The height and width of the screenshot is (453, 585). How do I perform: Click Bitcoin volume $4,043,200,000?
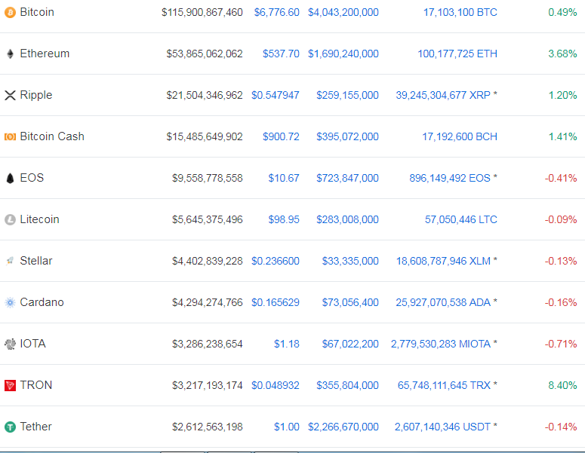coord(343,12)
